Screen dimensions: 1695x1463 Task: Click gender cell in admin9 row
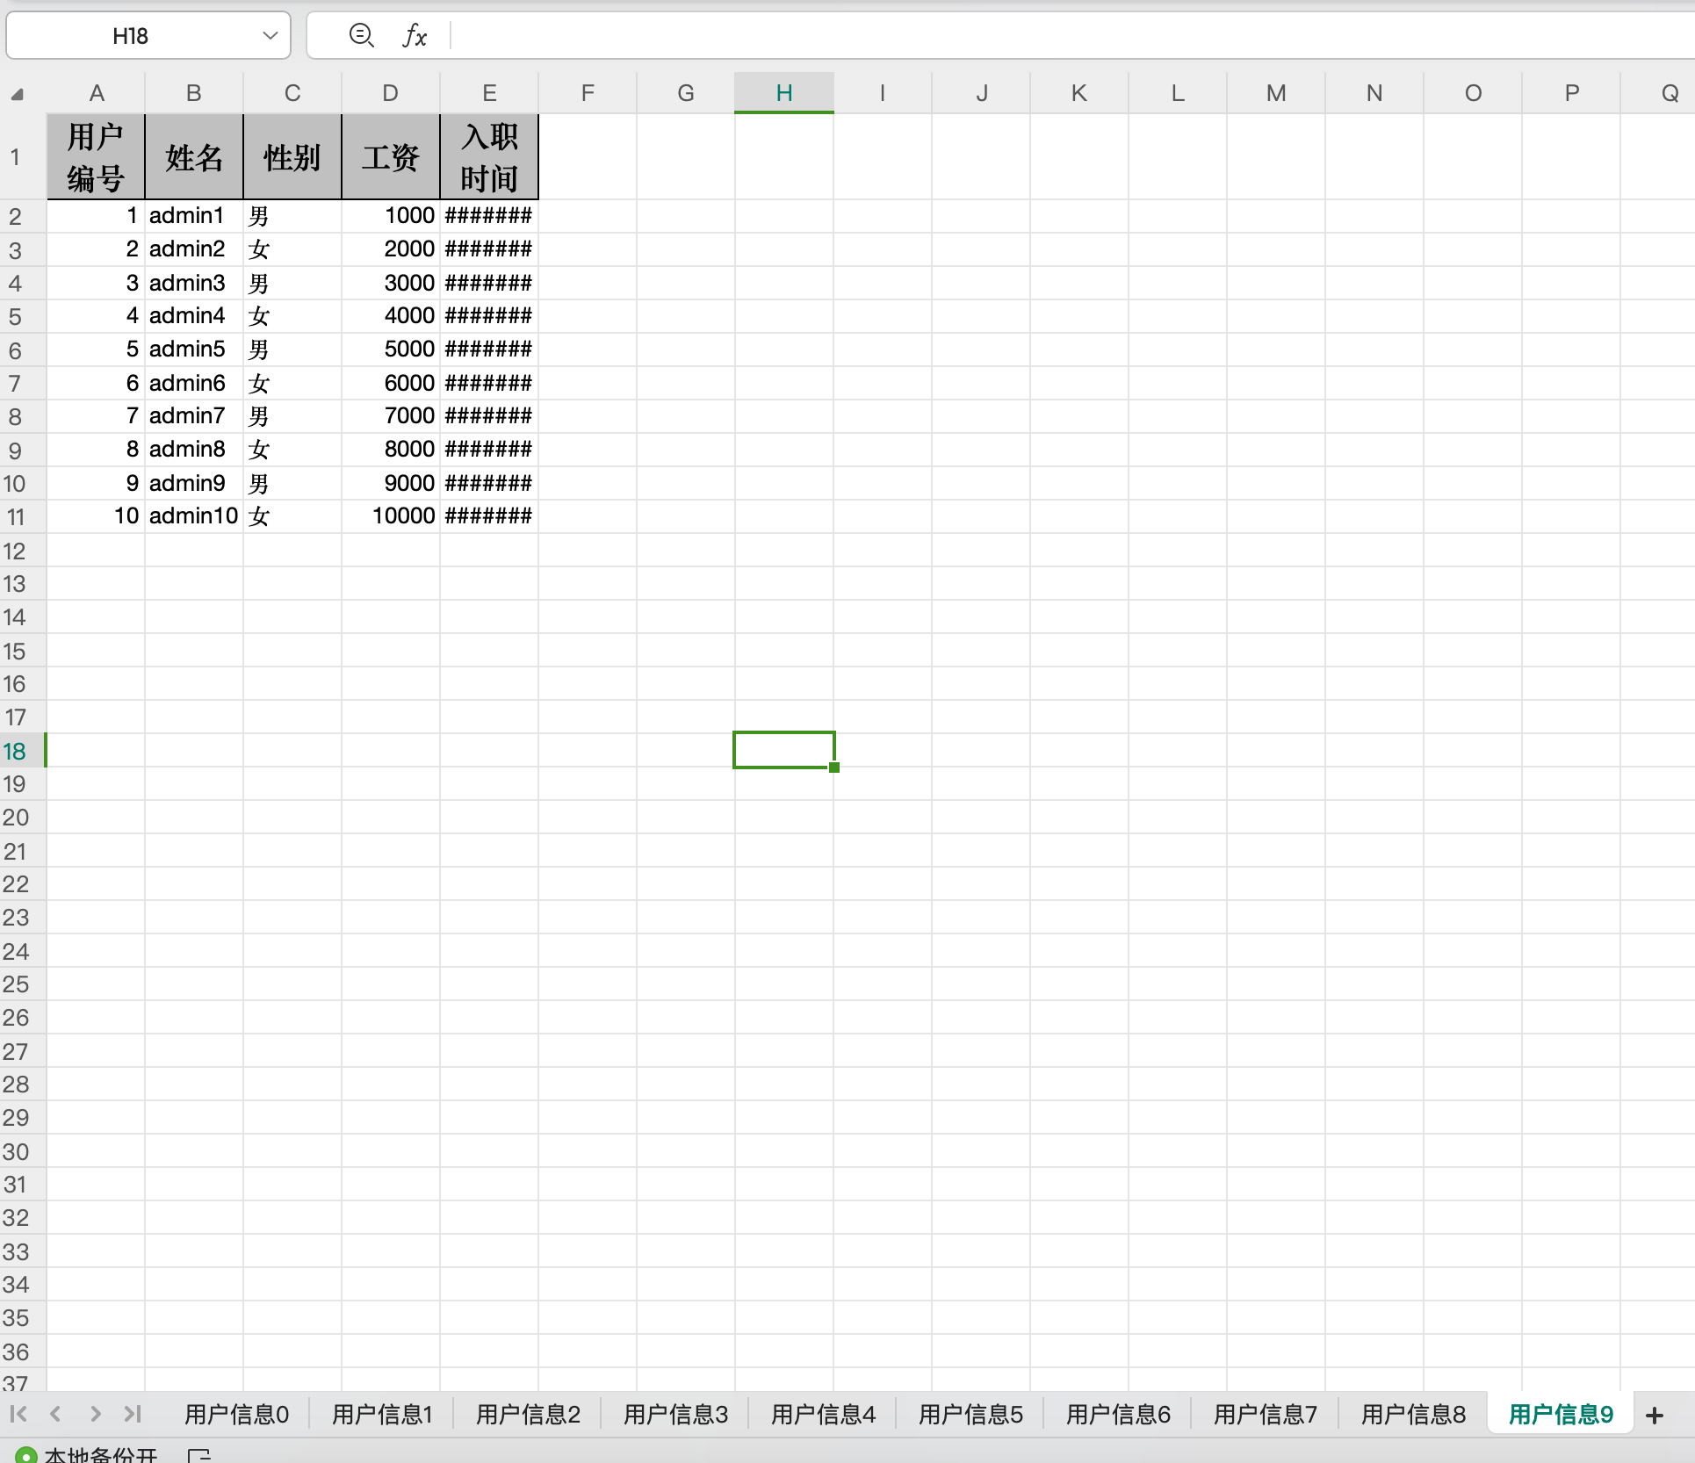tap(292, 483)
